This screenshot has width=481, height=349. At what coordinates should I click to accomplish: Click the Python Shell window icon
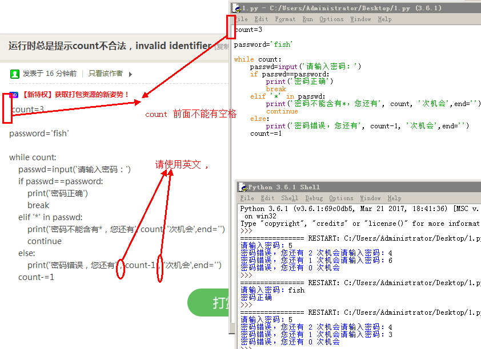pos(242,187)
